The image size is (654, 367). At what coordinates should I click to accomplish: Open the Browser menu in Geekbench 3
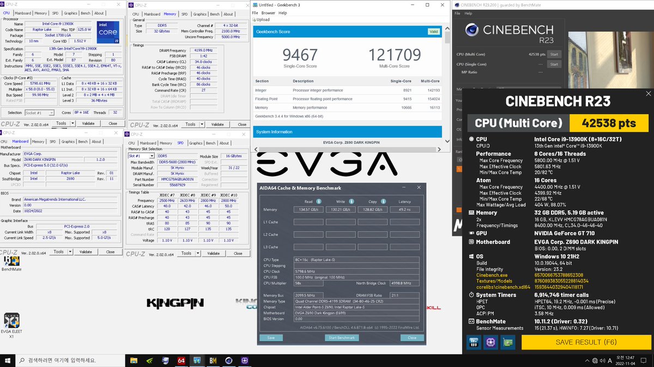[268, 13]
